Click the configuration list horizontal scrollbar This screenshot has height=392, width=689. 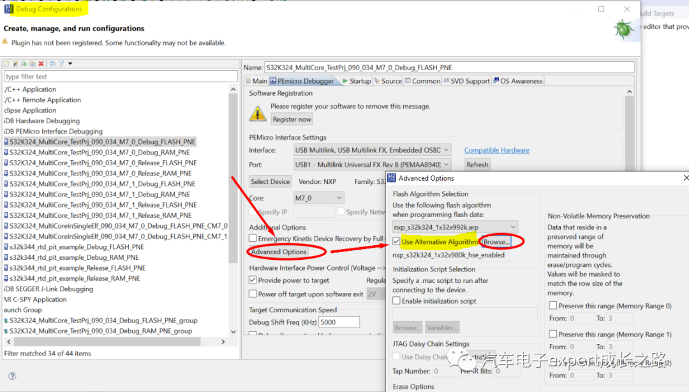pyautogui.click(x=107, y=342)
